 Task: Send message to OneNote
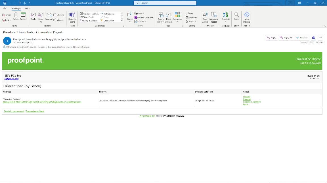(143, 18)
